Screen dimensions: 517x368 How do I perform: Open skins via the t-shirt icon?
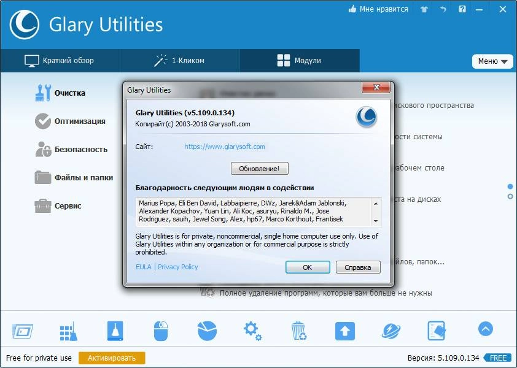424,9
